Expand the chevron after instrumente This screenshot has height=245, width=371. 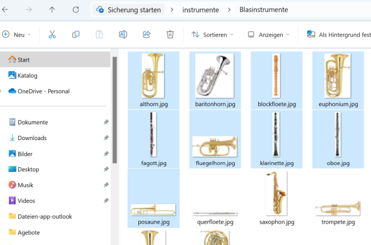(x=229, y=9)
